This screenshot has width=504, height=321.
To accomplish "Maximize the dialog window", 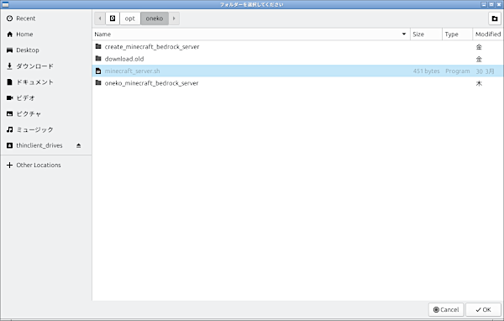I will pos(491,4).
